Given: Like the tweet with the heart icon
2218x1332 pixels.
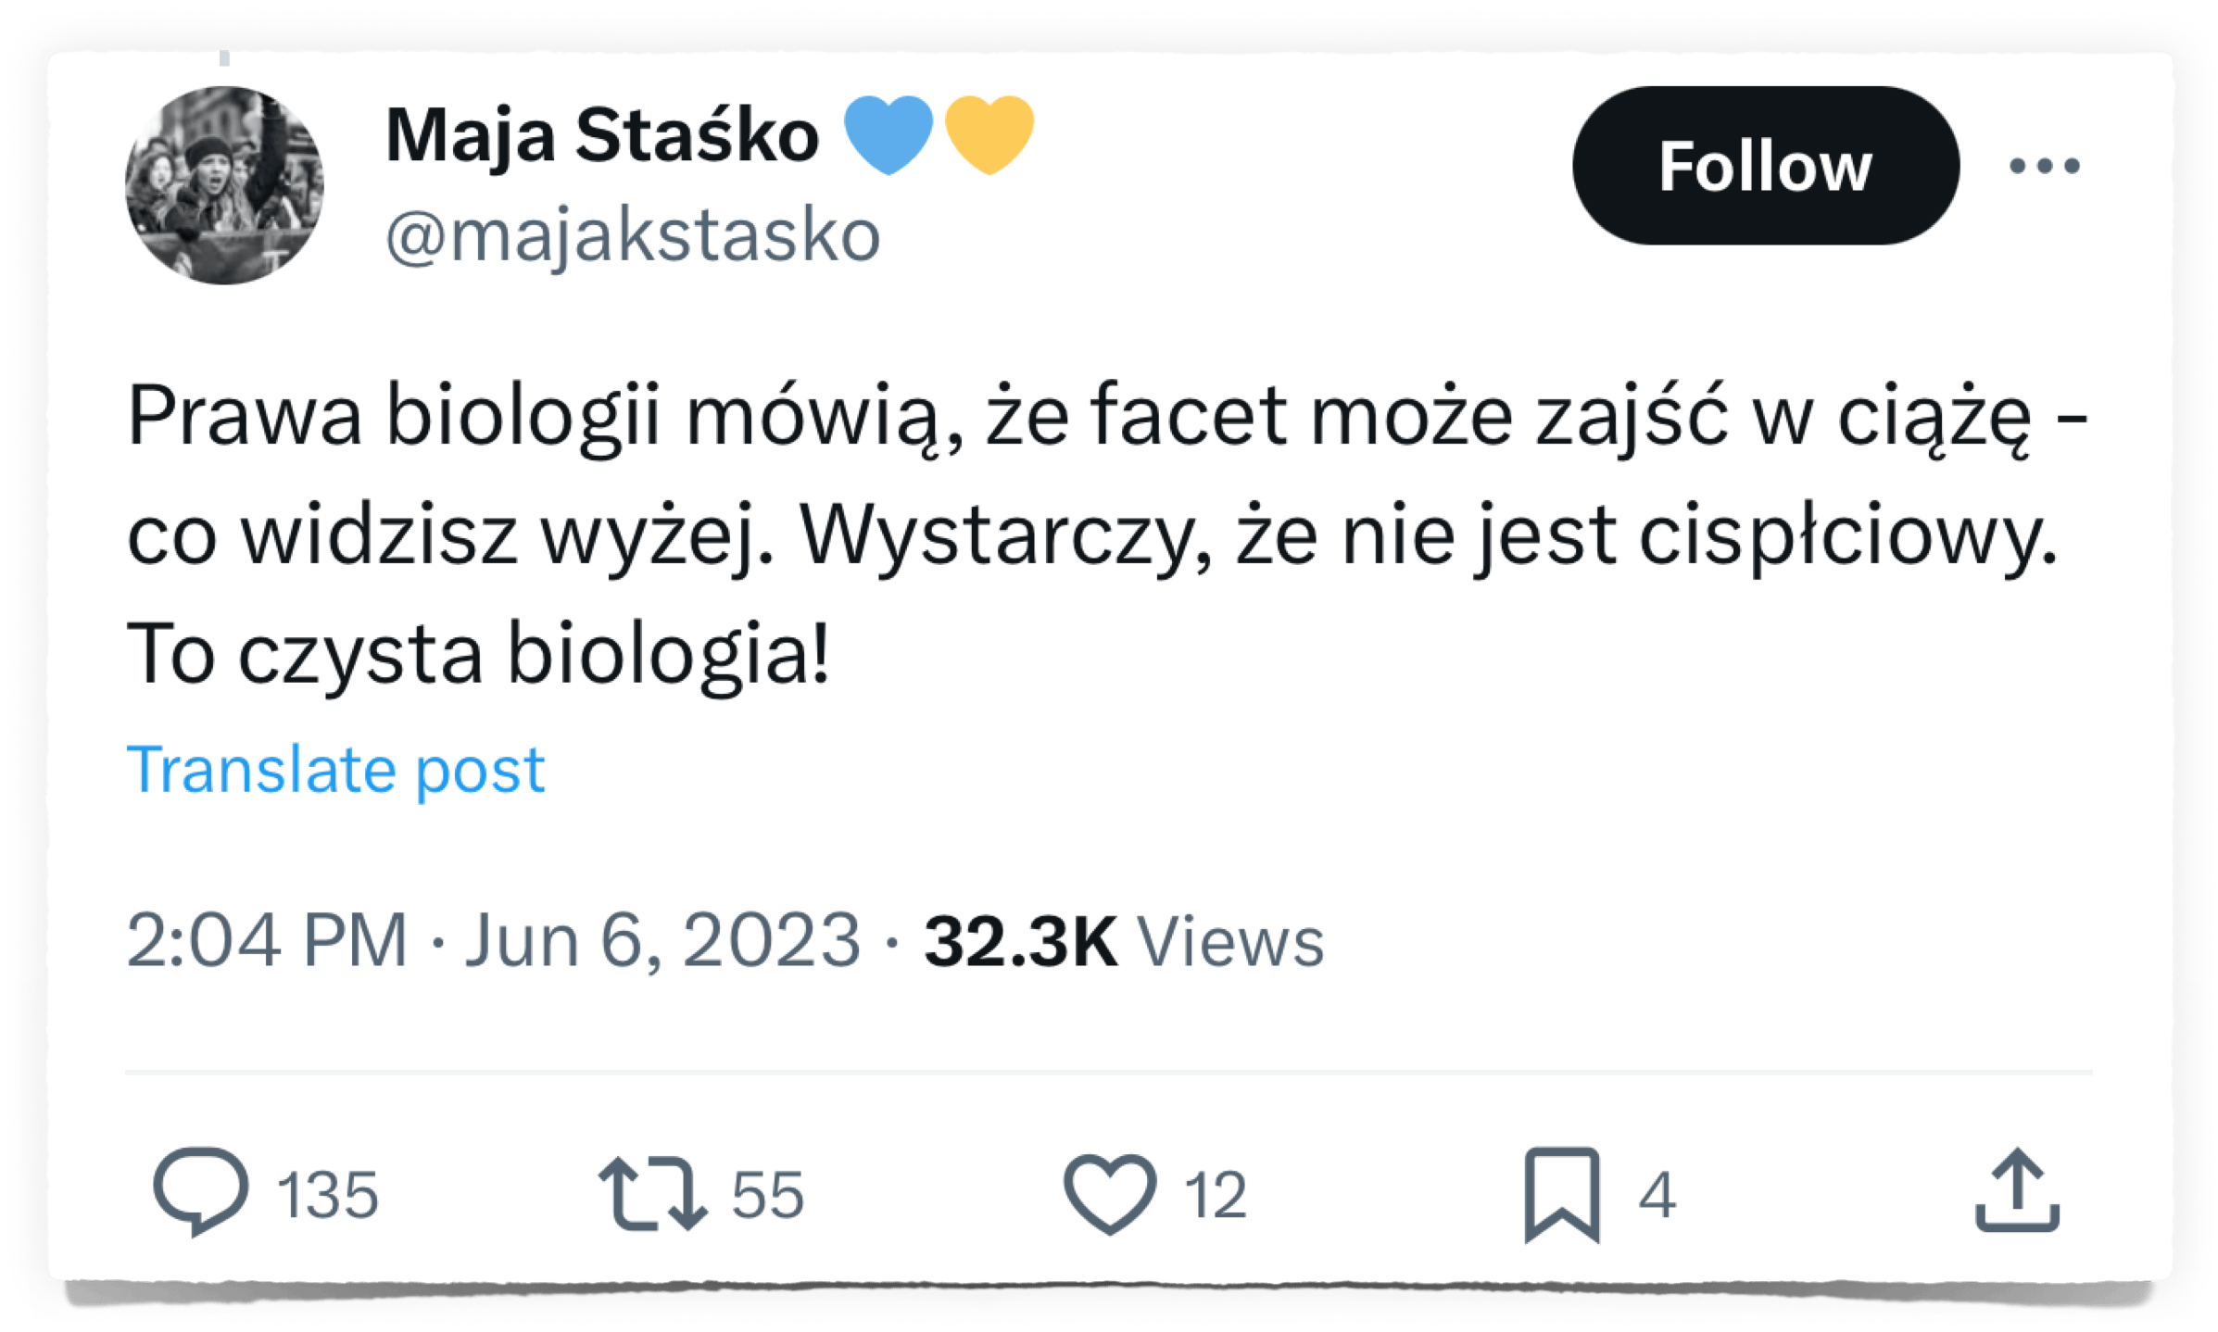Looking at the screenshot, I should [x=1109, y=1193].
